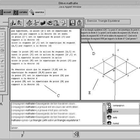Click point N in the geometry figure
This screenshot has width=140, height=140.
click(x=104, y=75)
